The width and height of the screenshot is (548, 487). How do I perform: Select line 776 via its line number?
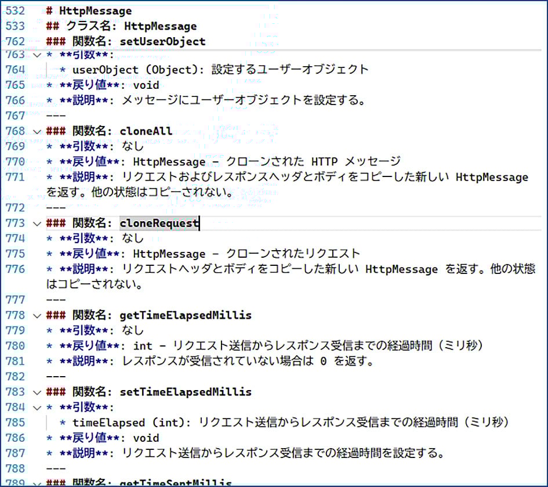click(15, 269)
